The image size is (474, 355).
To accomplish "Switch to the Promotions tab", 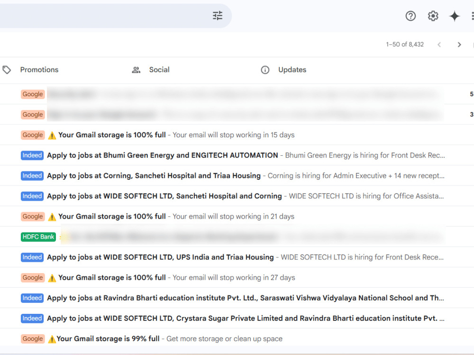I will (39, 70).
